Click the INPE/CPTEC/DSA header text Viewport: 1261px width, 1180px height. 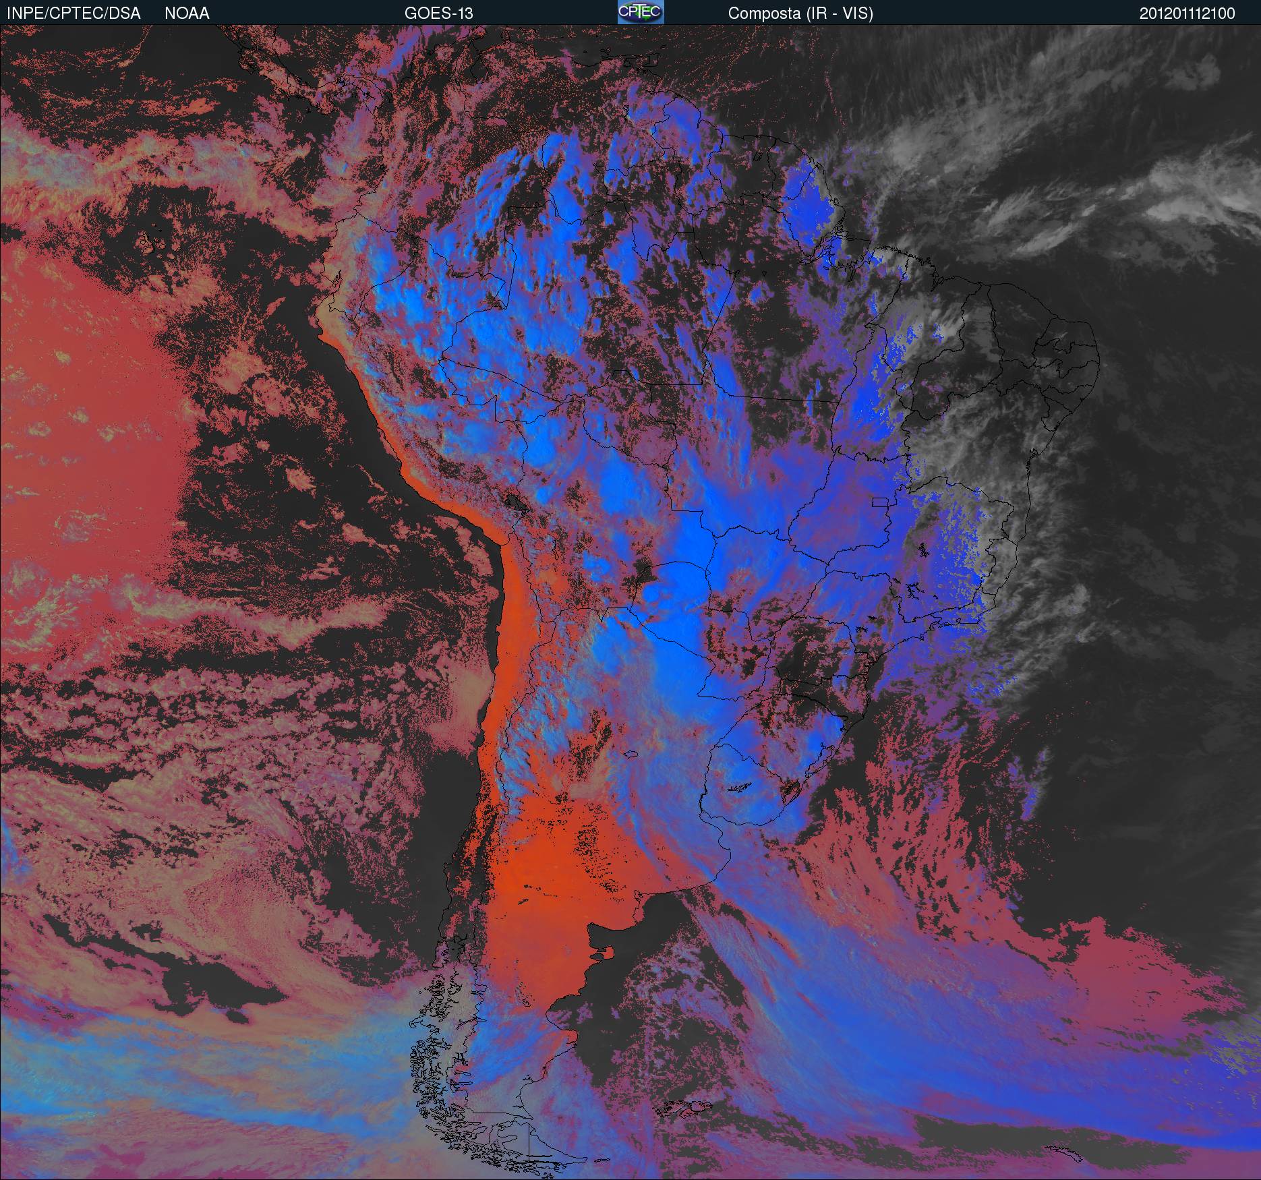pyautogui.click(x=74, y=13)
